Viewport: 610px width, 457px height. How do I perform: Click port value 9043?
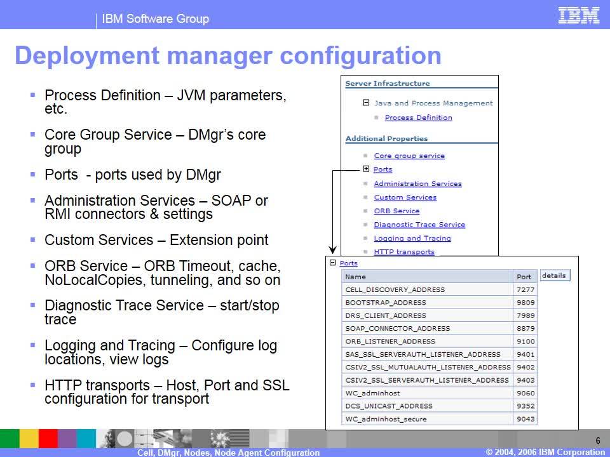click(525, 420)
